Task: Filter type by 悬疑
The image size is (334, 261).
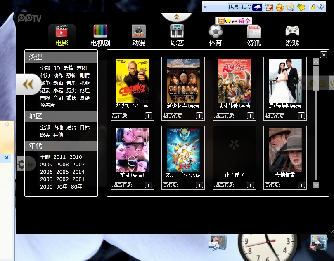Action: pos(85,98)
